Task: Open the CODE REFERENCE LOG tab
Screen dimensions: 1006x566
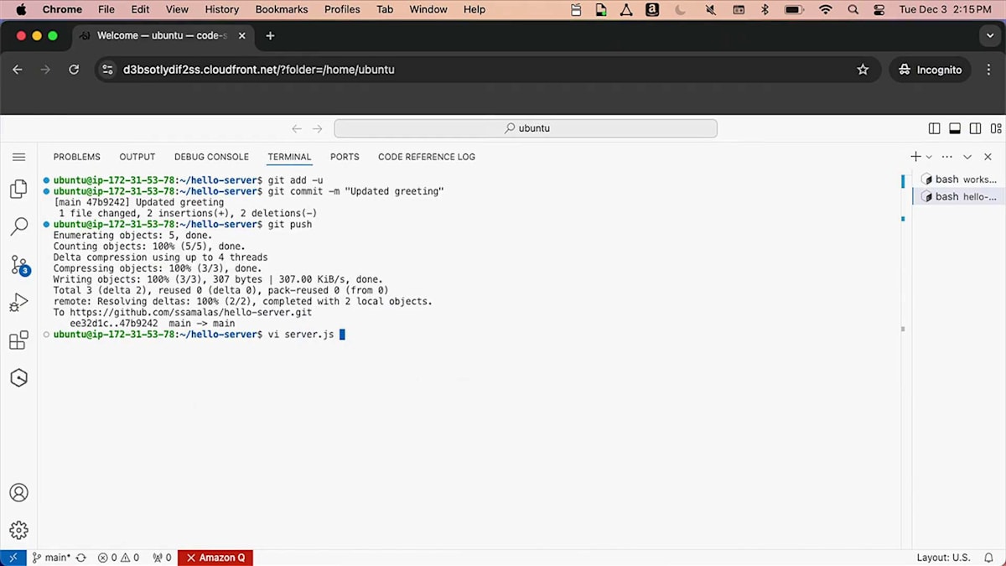Action: [x=427, y=157]
